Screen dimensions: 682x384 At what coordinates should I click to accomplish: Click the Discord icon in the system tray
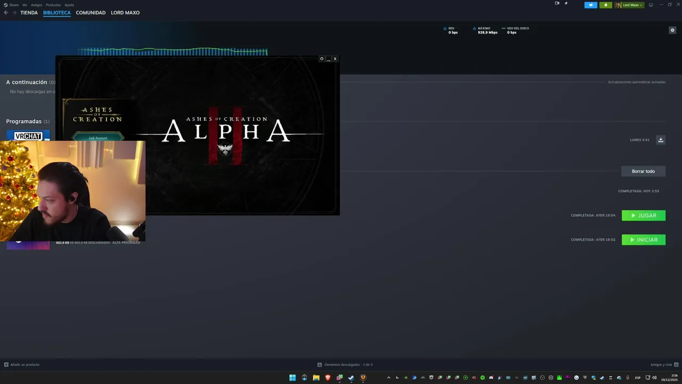491,378
